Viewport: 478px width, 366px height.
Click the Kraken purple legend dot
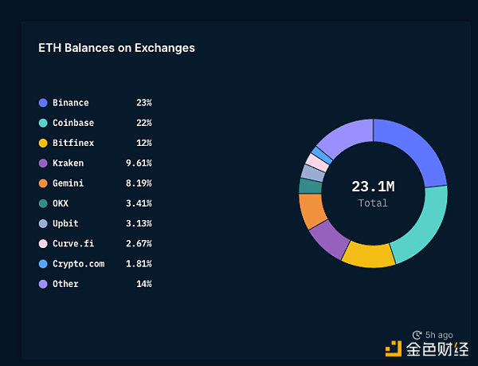coord(43,163)
